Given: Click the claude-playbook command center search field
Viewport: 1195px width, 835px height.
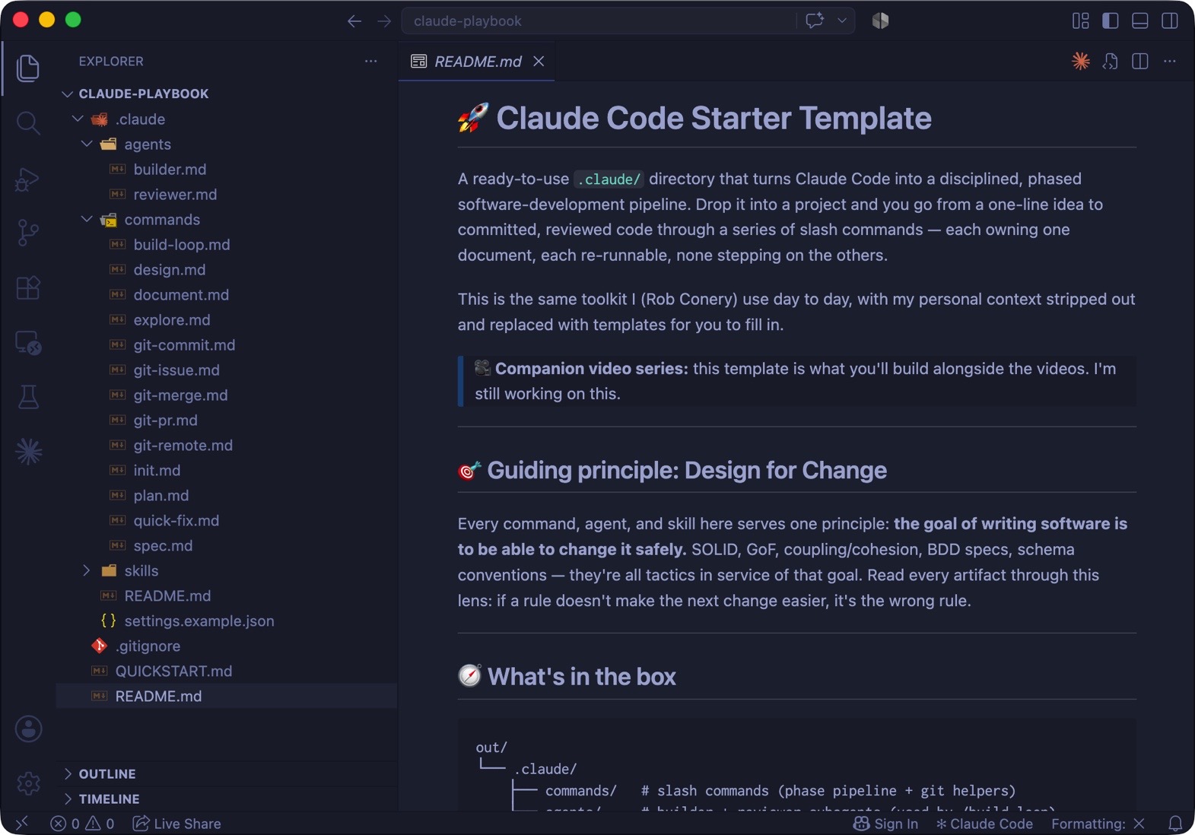Looking at the screenshot, I should tap(599, 21).
